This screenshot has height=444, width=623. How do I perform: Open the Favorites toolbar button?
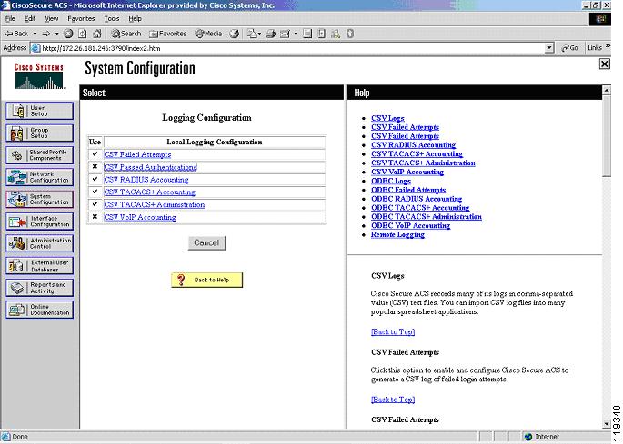point(167,34)
